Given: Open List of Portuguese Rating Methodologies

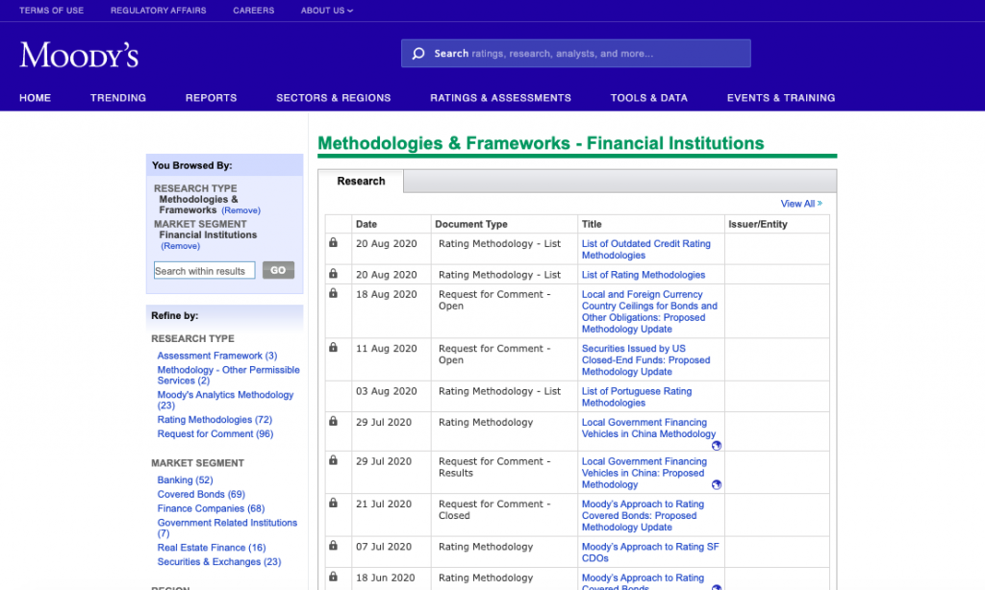Looking at the screenshot, I should (637, 397).
